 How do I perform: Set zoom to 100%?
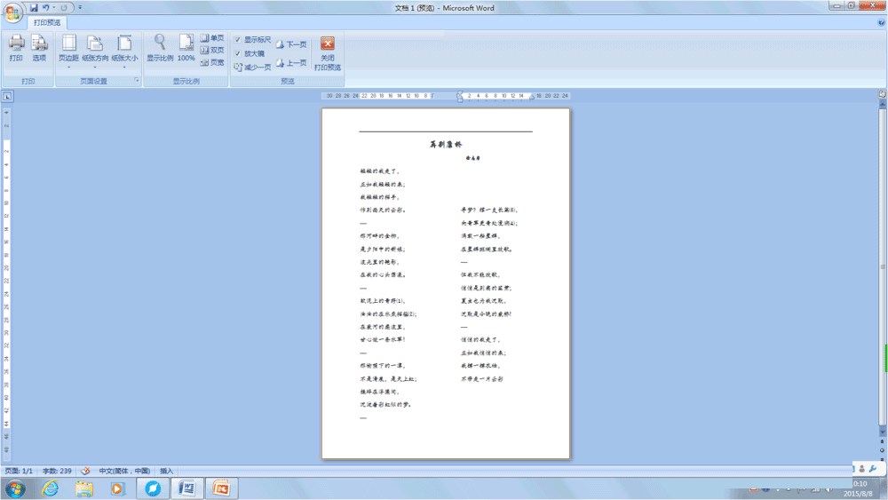coord(186,48)
